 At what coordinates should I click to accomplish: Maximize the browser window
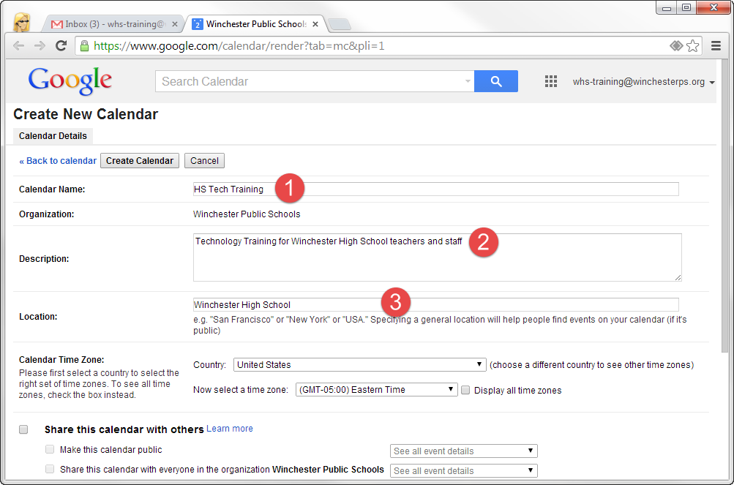(686, 7)
